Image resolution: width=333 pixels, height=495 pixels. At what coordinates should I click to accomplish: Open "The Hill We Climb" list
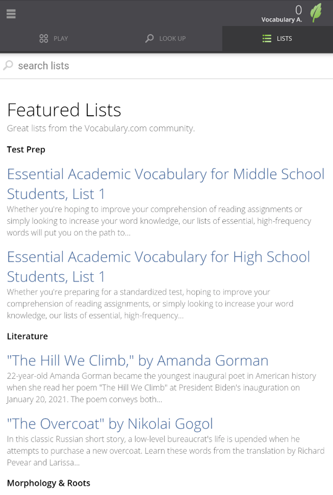[137, 361]
